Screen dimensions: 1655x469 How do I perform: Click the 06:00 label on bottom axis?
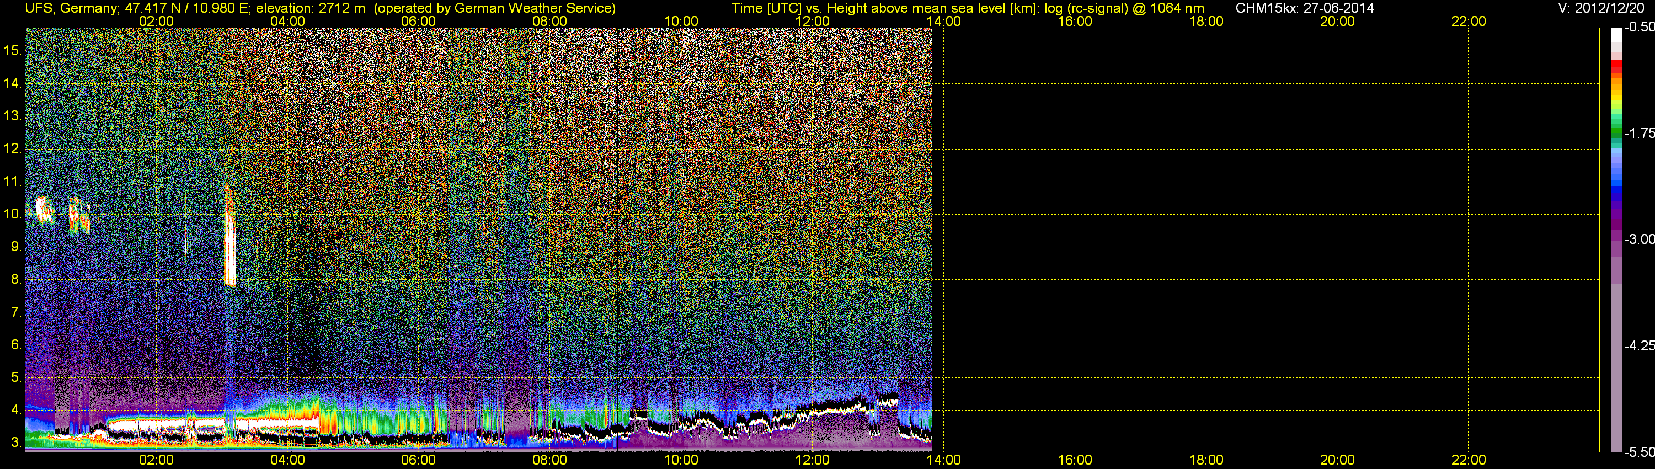[418, 460]
